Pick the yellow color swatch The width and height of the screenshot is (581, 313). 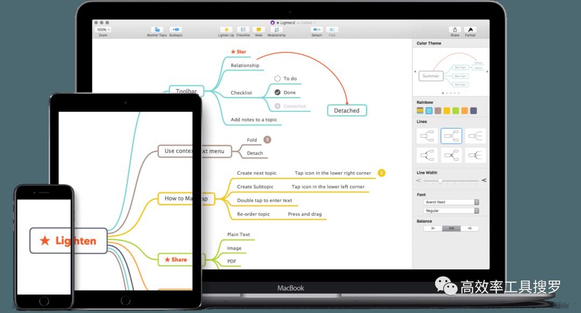pos(447,111)
